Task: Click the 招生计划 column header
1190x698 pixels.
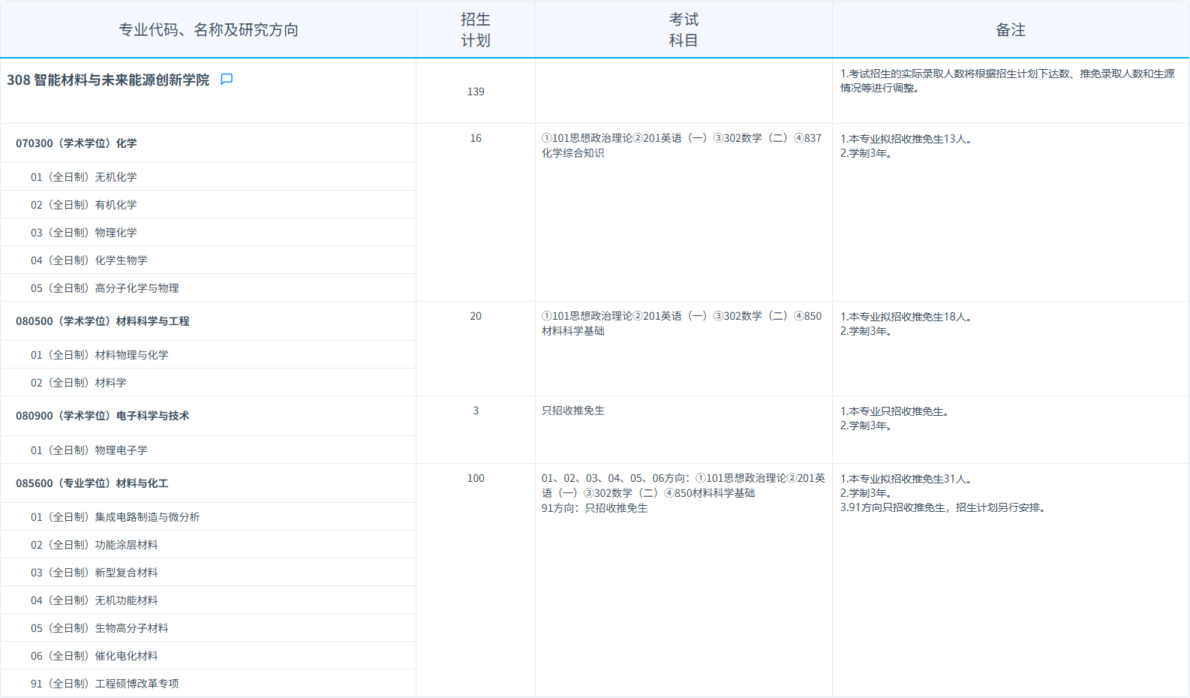Action: [x=475, y=30]
